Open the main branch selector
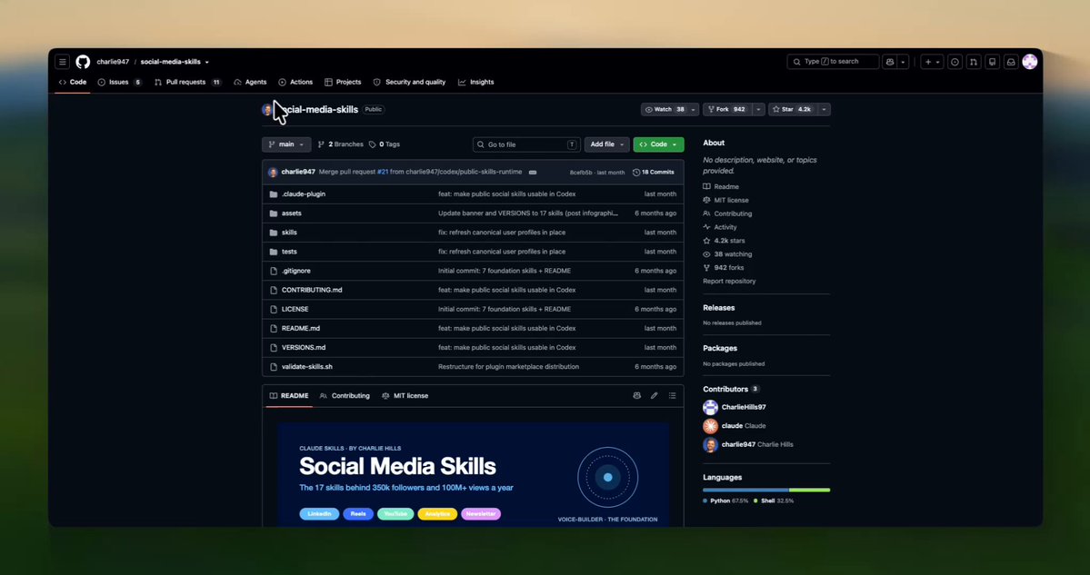This screenshot has height=575, width=1090. pyautogui.click(x=286, y=144)
